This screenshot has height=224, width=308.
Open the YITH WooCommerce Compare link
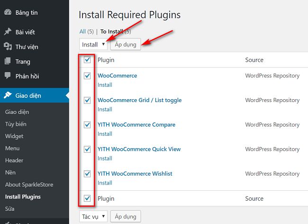pyautogui.click(x=136, y=125)
